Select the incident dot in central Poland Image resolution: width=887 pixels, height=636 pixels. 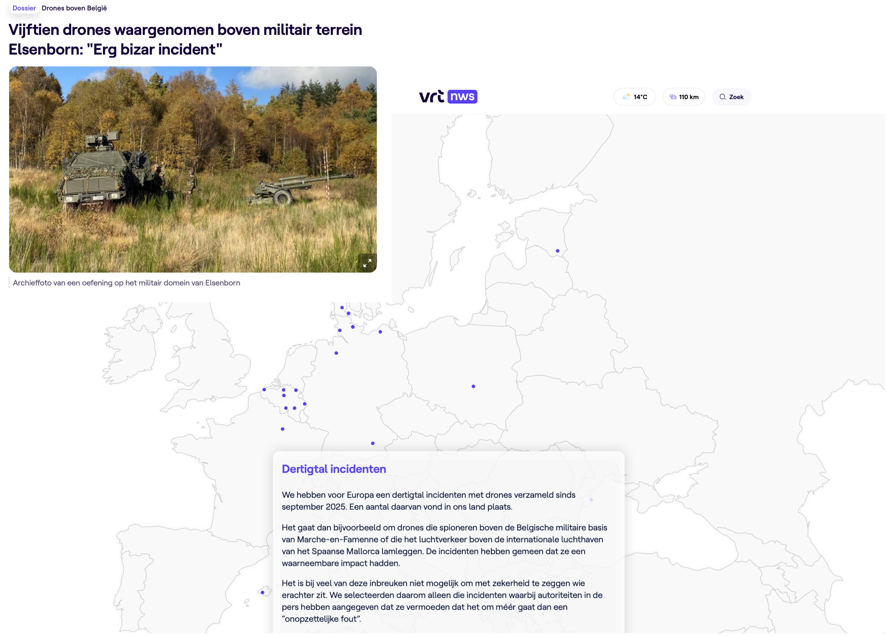(474, 387)
